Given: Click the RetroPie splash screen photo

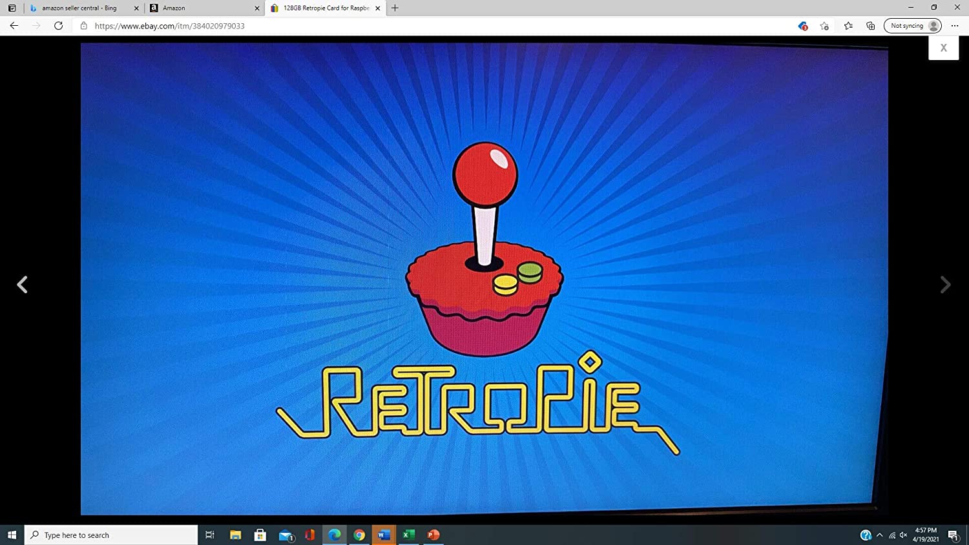Looking at the screenshot, I should (484, 279).
